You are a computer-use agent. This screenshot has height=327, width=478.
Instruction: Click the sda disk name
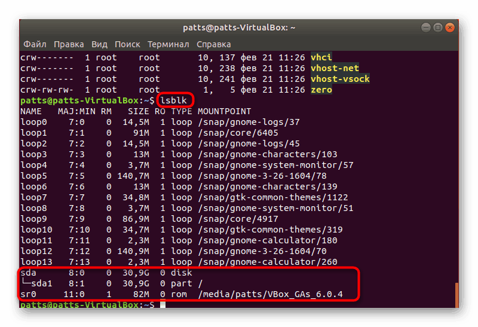coord(28,273)
